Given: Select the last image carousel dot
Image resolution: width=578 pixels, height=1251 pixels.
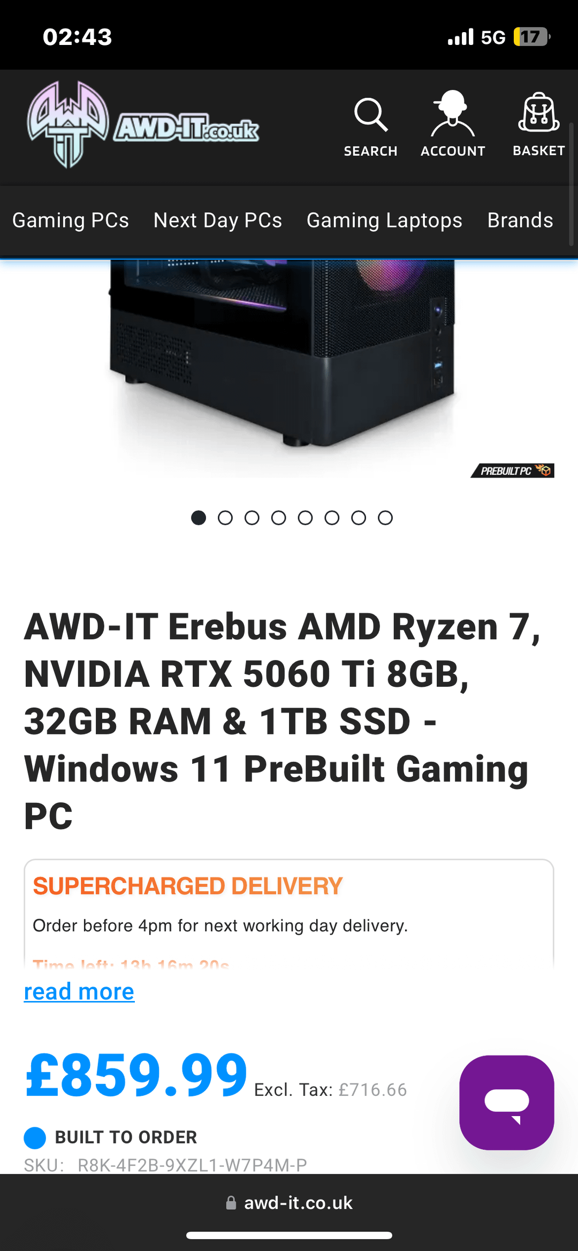Looking at the screenshot, I should 385,518.
